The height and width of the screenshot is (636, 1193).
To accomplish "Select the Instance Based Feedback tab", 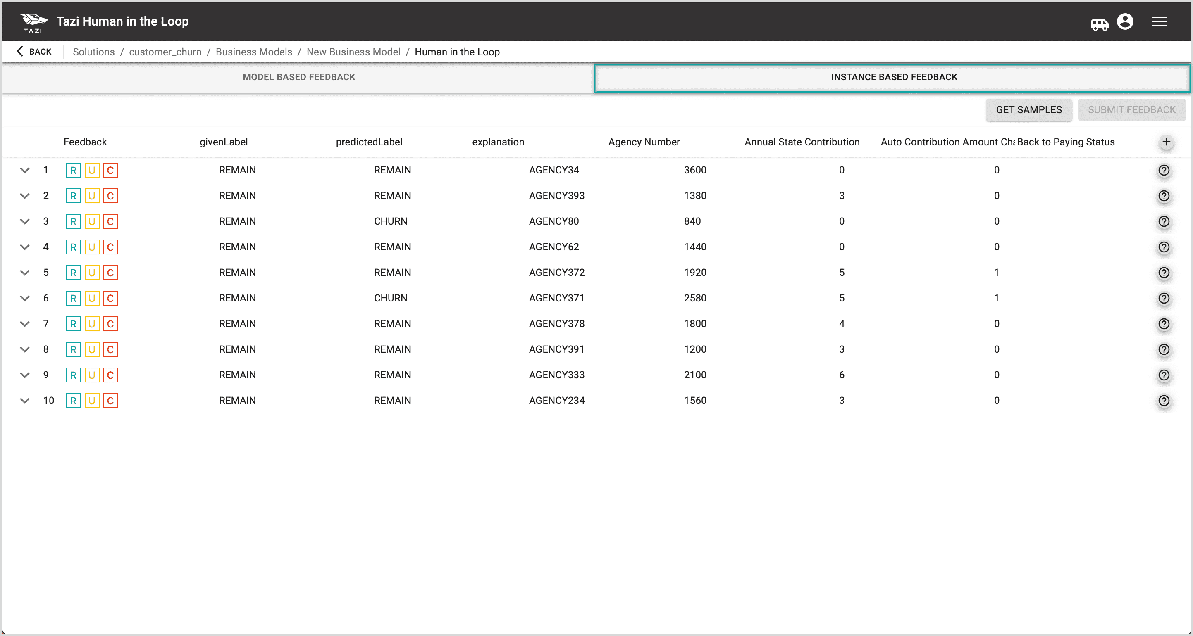I will coord(893,77).
